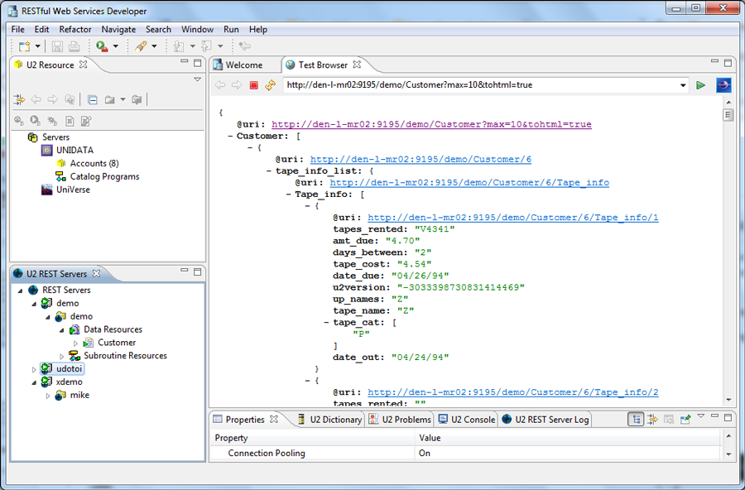Expand the mike node under xdemo
Image resolution: width=745 pixels, height=490 pixels.
pos(48,396)
